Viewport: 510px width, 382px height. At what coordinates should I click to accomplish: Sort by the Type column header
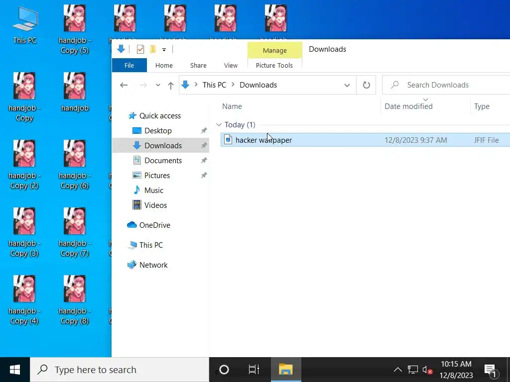click(x=482, y=106)
